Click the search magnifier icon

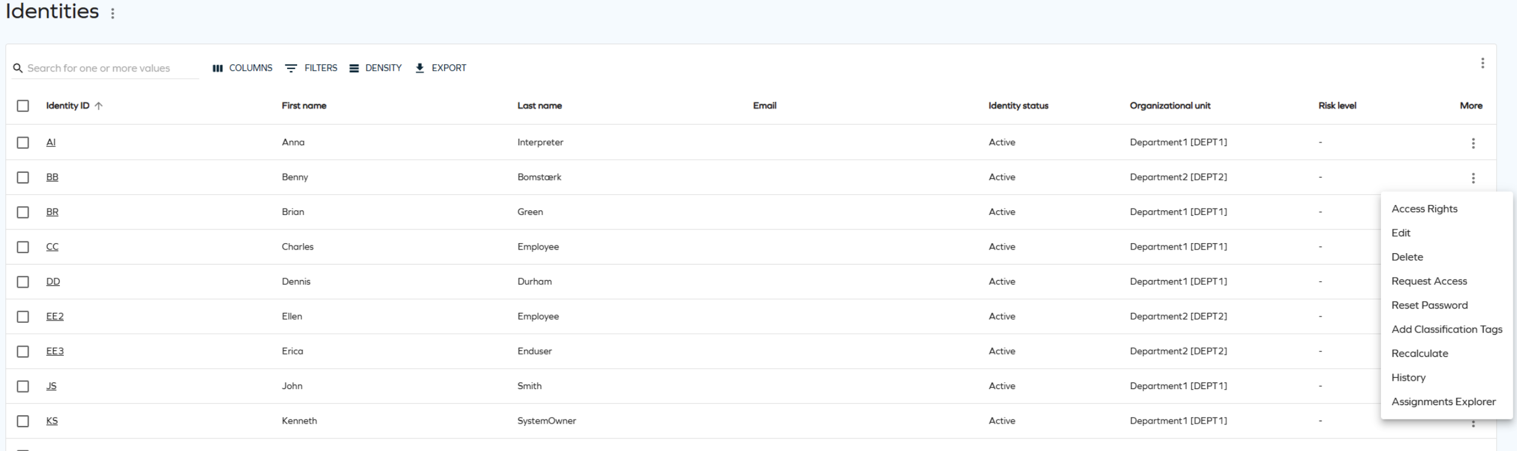(x=18, y=69)
